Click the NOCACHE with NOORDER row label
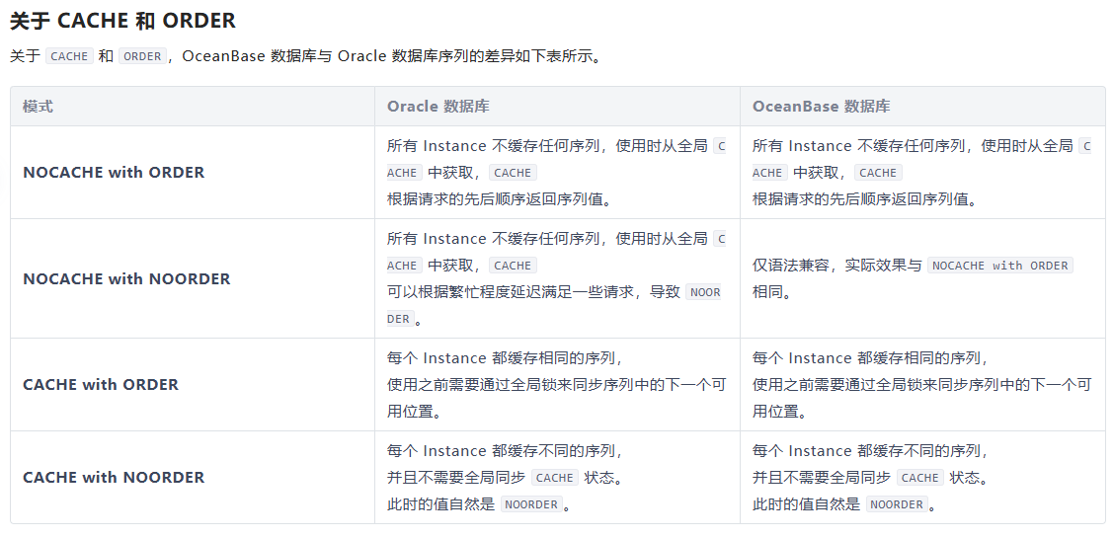 [126, 279]
